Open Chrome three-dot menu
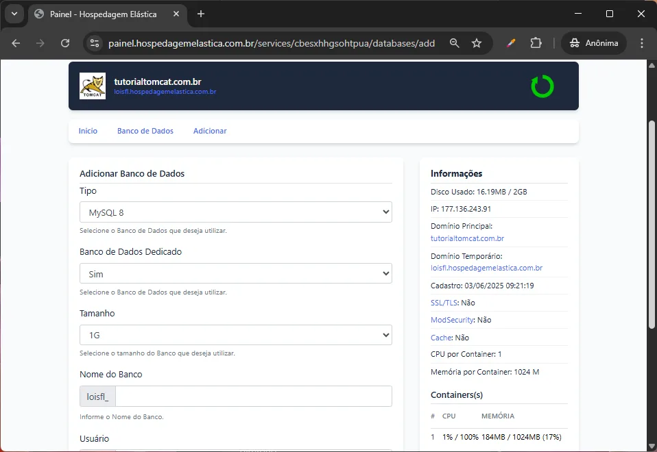657x452 pixels. pos(641,43)
